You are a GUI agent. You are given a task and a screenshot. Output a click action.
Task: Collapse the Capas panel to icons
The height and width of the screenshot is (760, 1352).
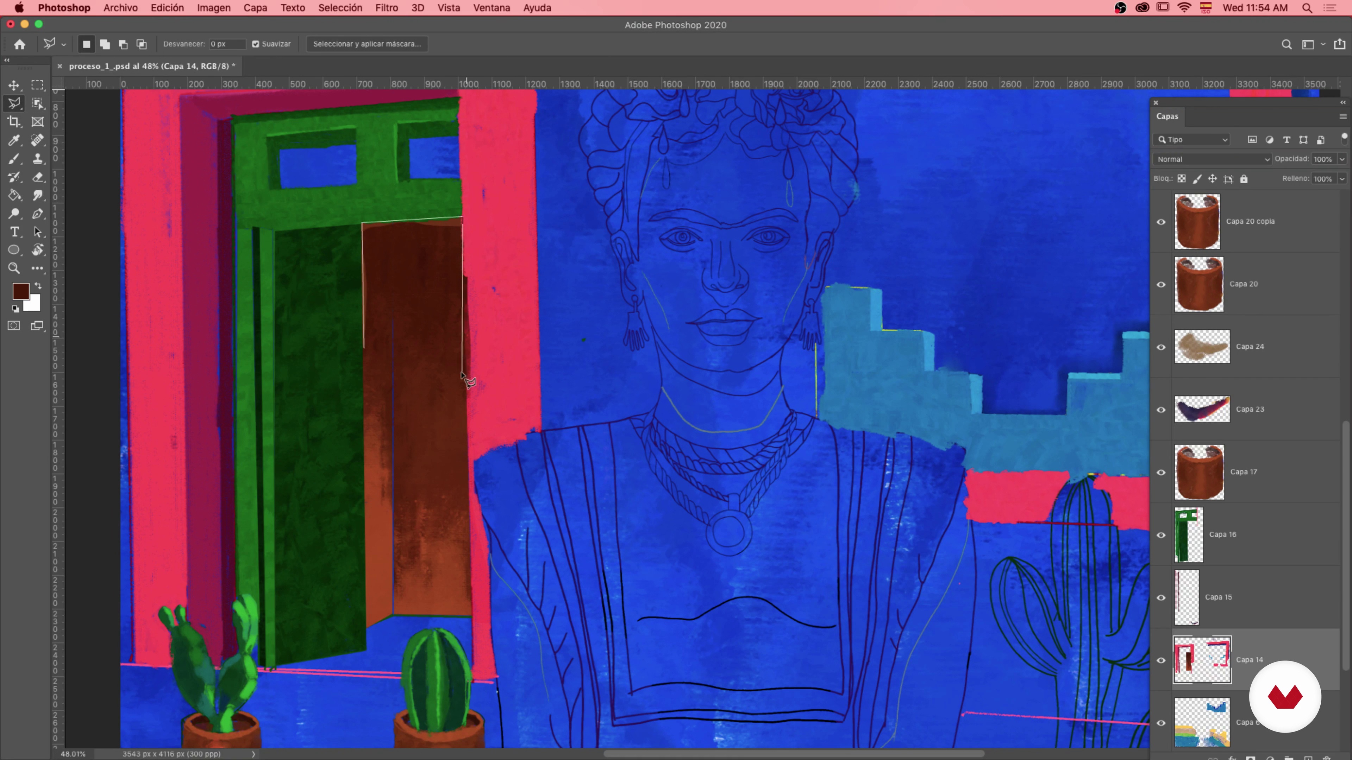coord(1342,102)
